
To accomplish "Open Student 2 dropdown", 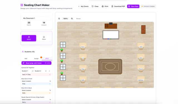I will pyautogui.click(x=41, y=71).
